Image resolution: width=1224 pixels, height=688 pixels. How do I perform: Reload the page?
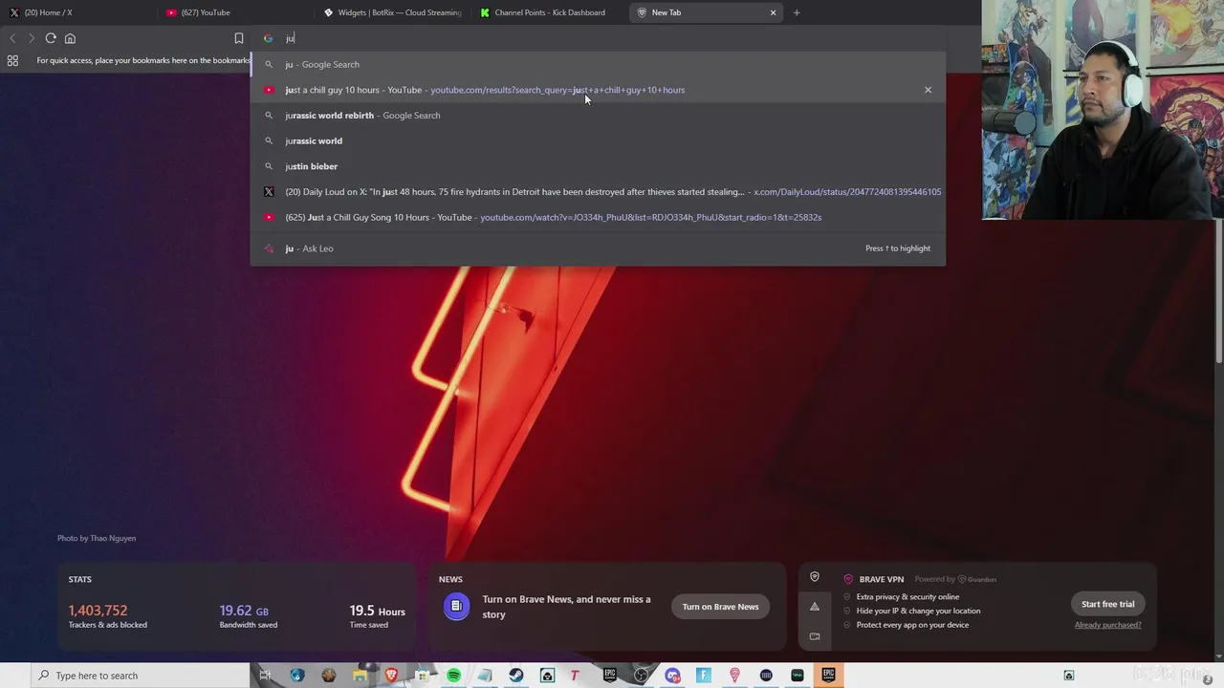(51, 38)
